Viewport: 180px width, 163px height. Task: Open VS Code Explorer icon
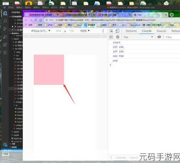click(x=5, y=13)
